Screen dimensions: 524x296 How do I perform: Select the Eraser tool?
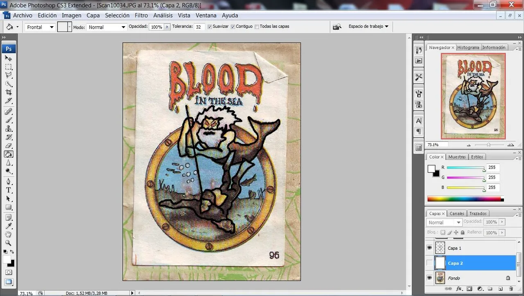(x=9, y=146)
